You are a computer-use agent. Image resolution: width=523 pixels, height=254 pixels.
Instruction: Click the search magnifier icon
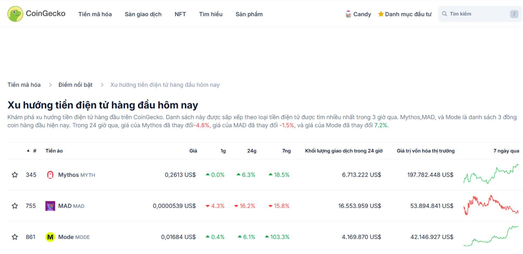point(445,13)
